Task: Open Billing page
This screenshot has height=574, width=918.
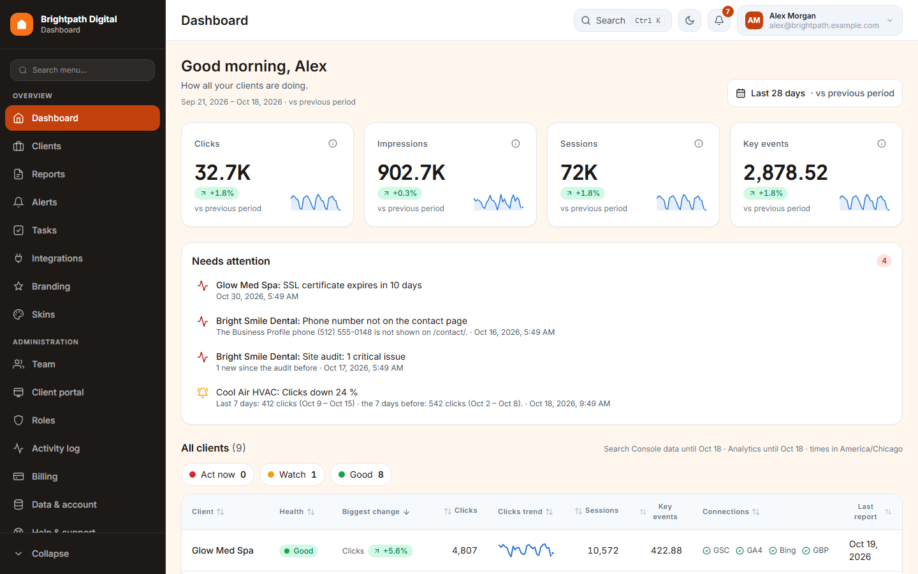Action: (82, 476)
